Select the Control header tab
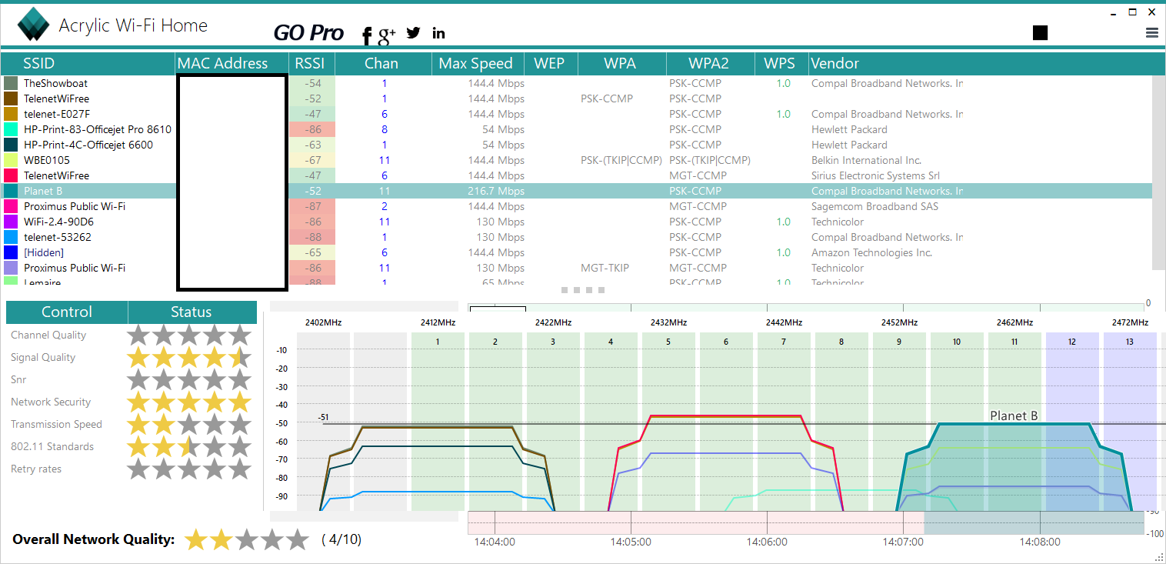1166x564 pixels. coord(67,312)
